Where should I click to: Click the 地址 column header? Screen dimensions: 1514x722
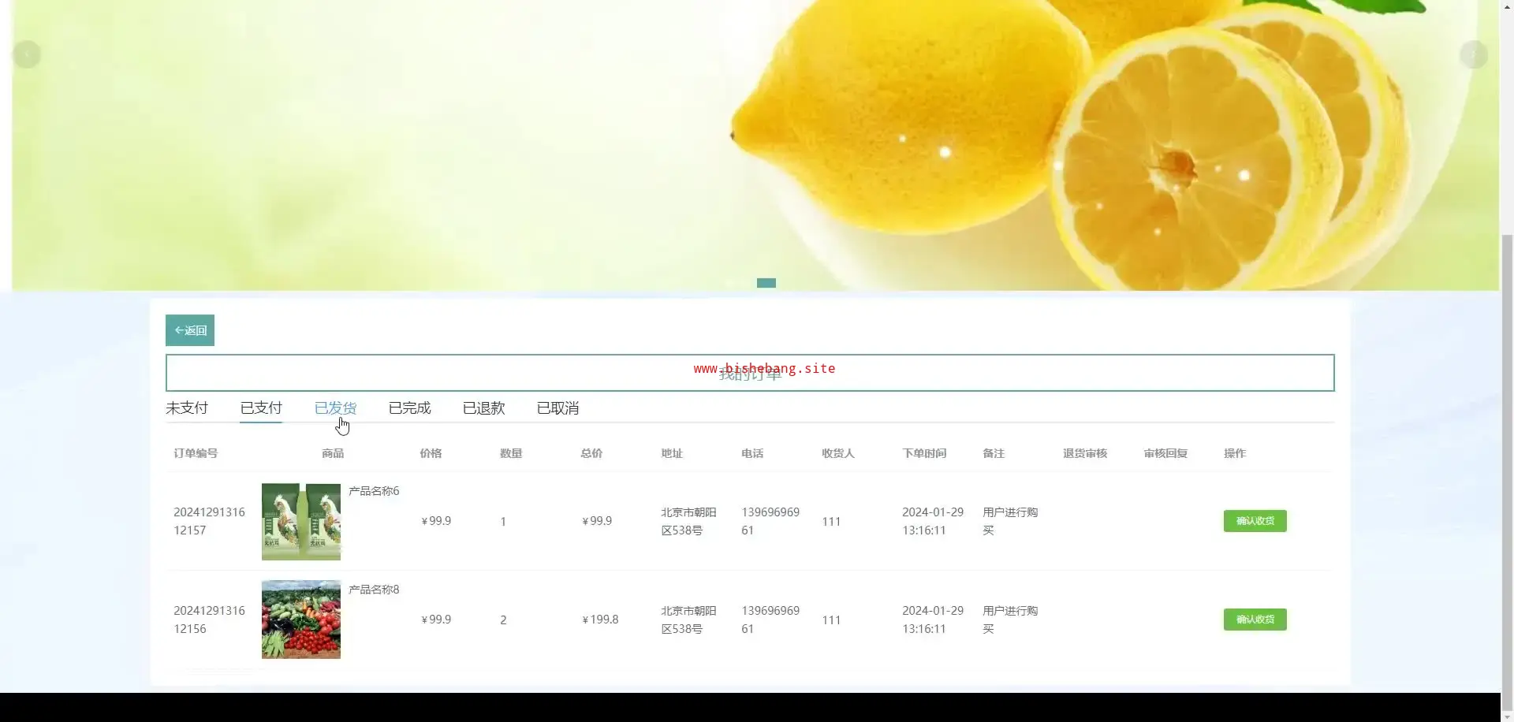672,453
